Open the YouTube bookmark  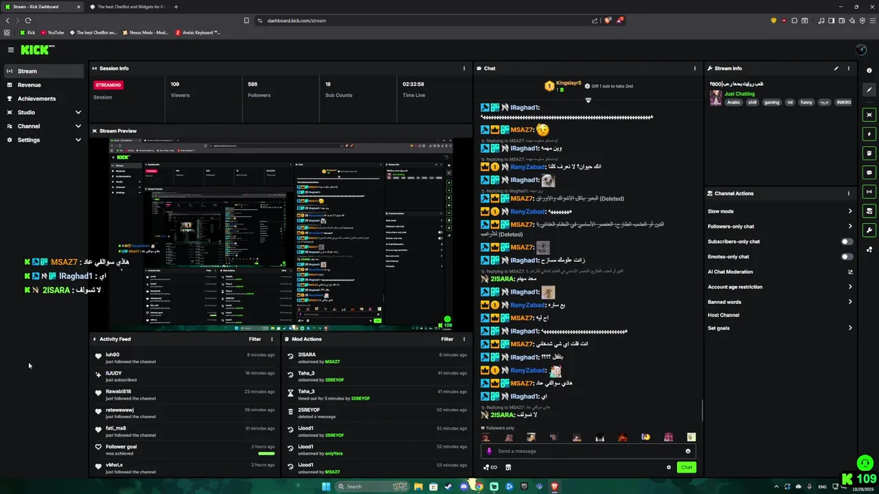coord(52,32)
